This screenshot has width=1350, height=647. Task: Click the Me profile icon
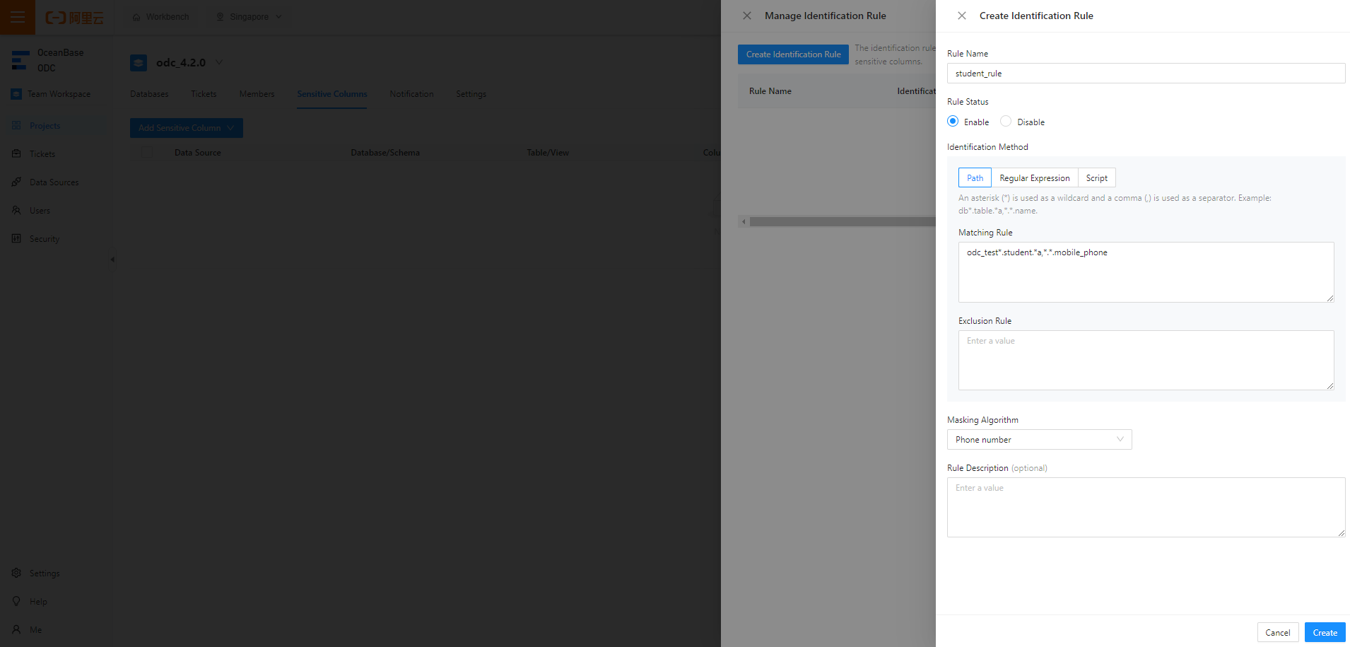coord(16,629)
